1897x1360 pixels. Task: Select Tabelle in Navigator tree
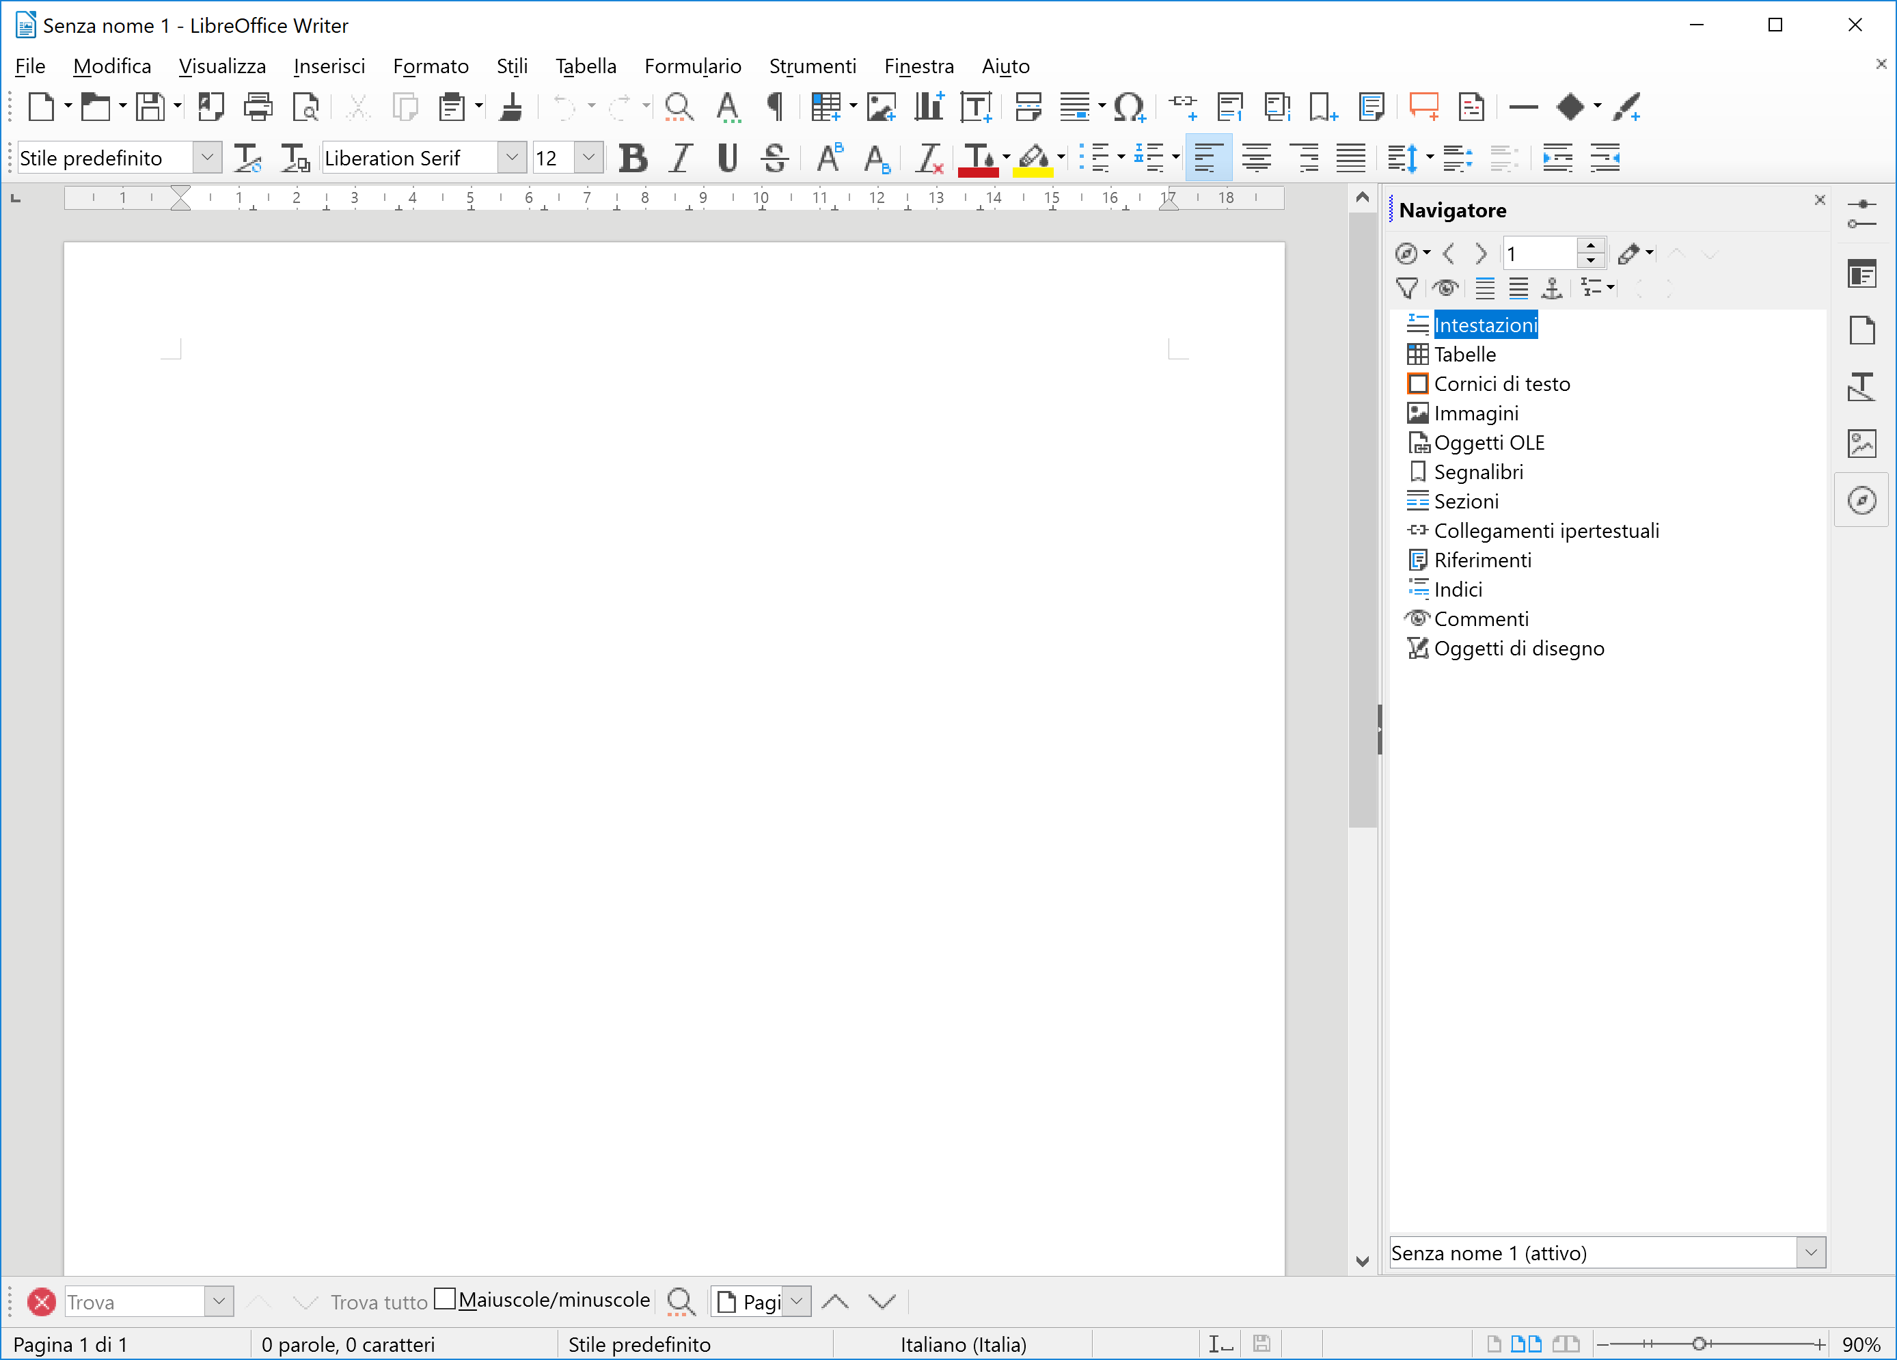click(1464, 355)
